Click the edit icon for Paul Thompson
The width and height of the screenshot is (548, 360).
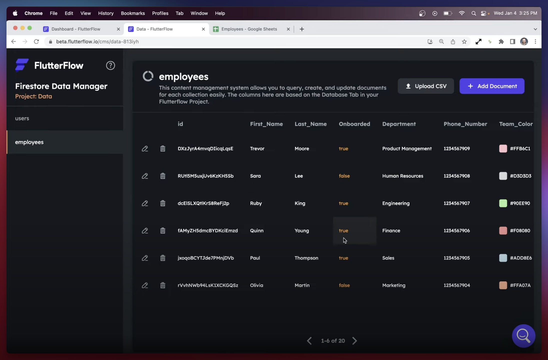[x=145, y=258]
